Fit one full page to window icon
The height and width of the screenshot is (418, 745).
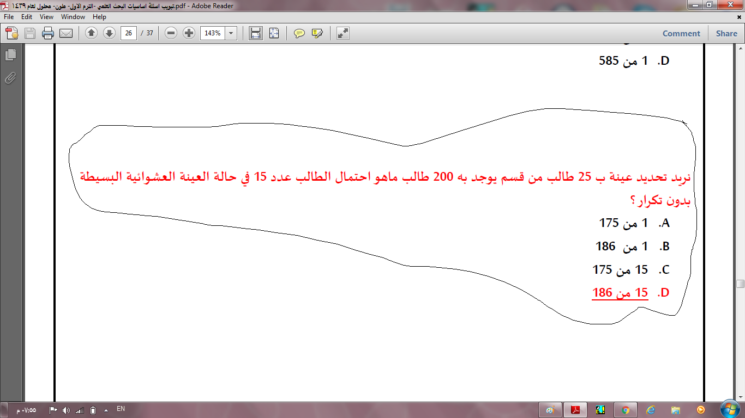(x=274, y=33)
